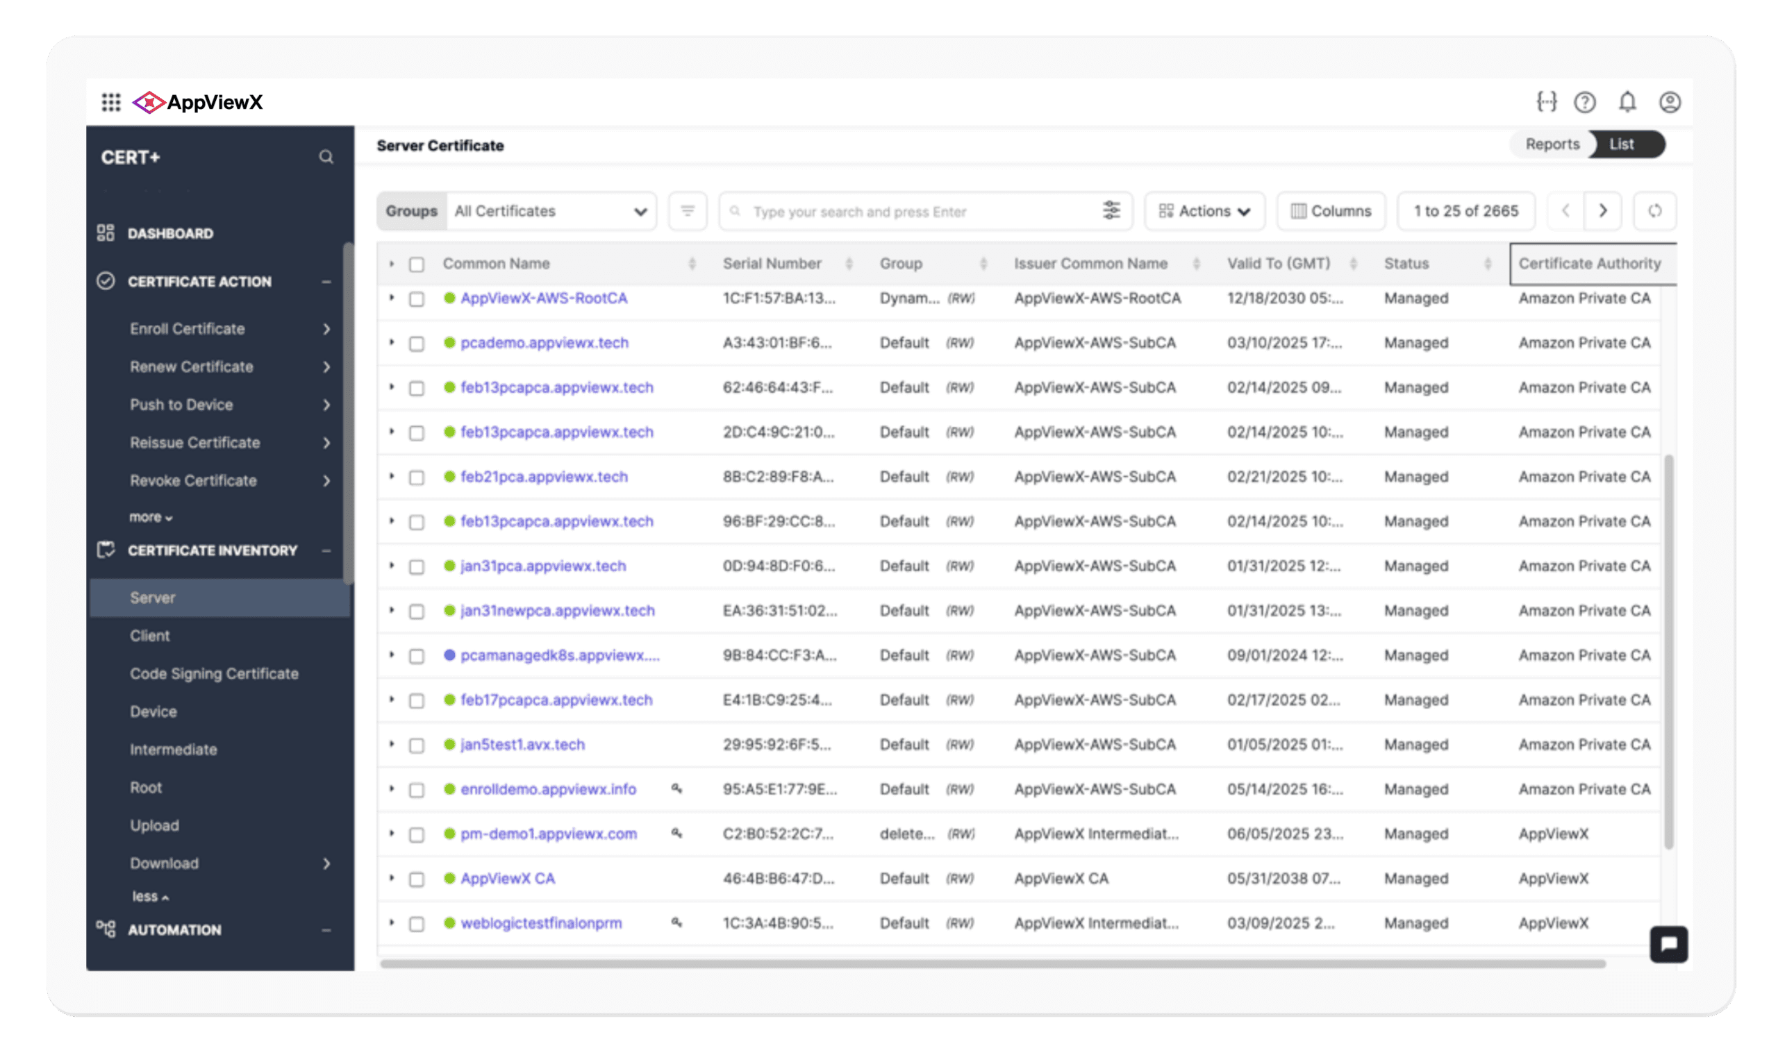Check the AppViewX CA row checkbox
Screen dimensions: 1778x1055
pos(417,879)
